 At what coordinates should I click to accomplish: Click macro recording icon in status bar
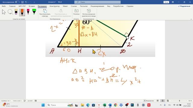[36, 101]
